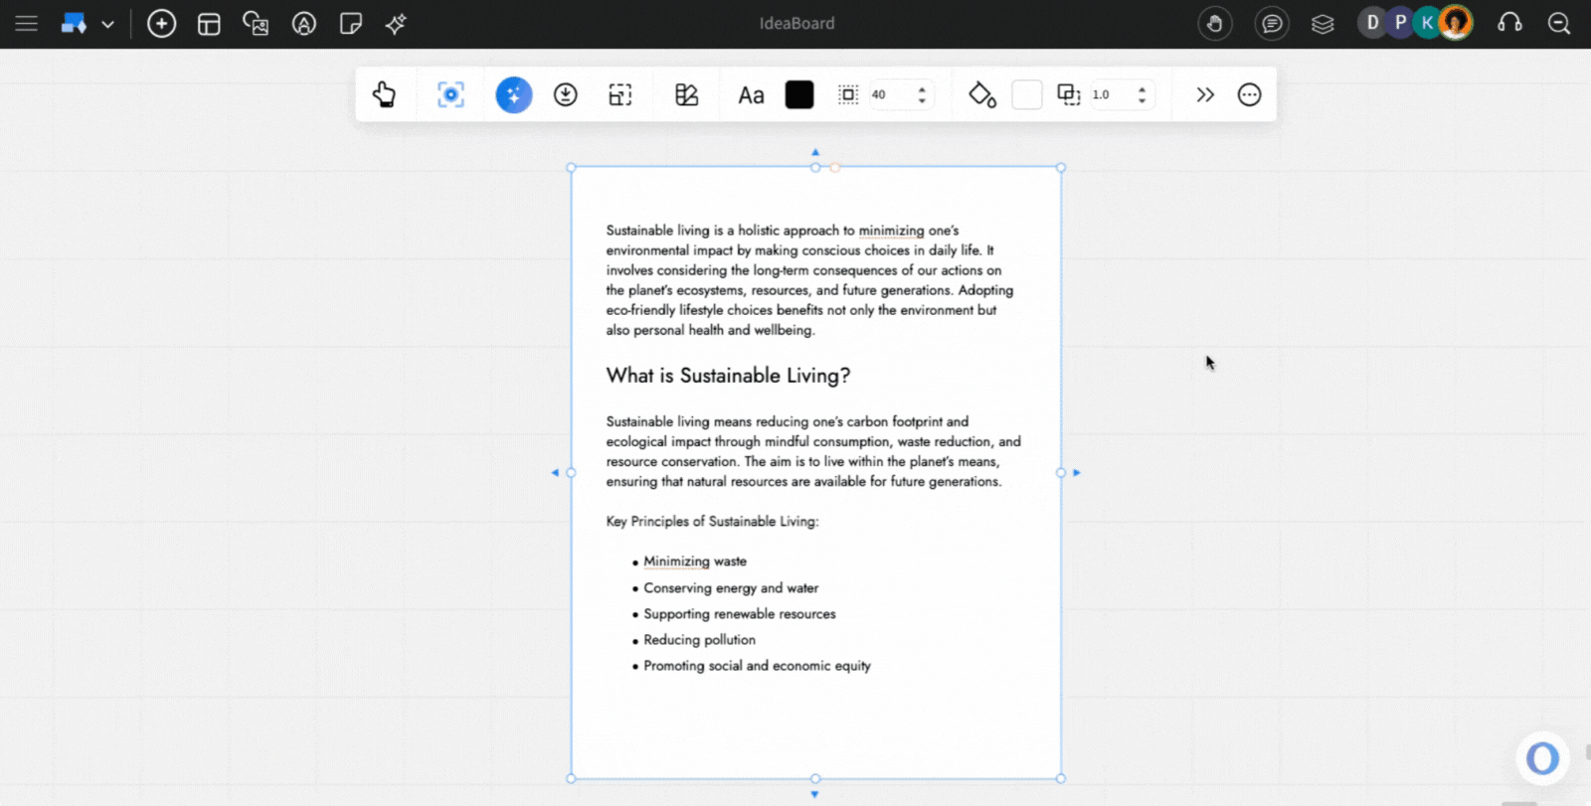The width and height of the screenshot is (1591, 806).
Task: Open the AI sparkle tool in top bar
Action: 396,24
